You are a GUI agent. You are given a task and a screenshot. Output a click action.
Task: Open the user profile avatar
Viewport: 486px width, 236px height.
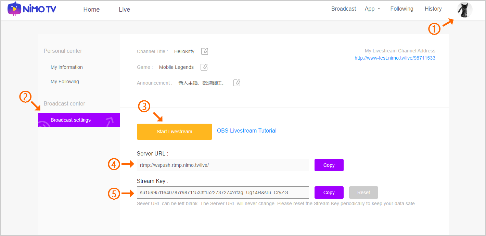click(x=464, y=10)
